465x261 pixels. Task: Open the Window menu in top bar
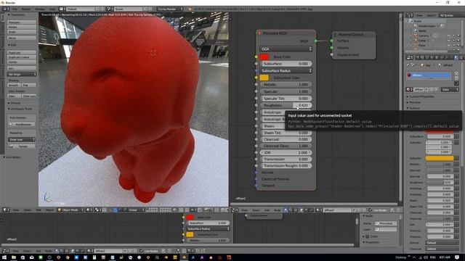click(x=40, y=9)
